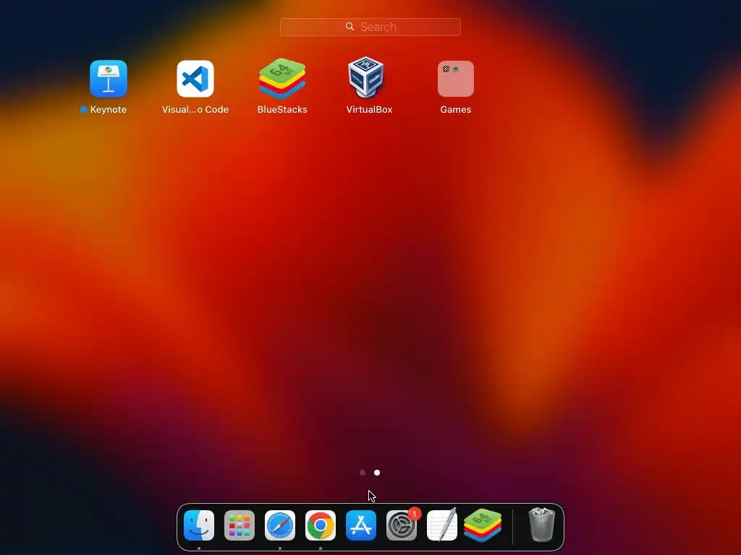Open the App Store from the Dock

361,525
